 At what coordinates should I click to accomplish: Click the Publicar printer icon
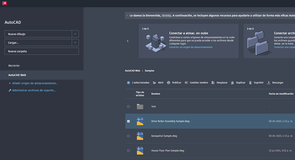coord(169,83)
